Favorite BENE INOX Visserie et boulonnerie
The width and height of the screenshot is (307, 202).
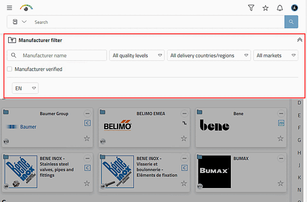[x=184, y=183]
